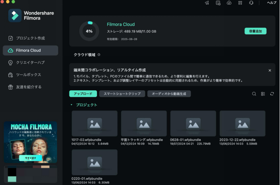Click the 6.30MB size label

(104, 182)
